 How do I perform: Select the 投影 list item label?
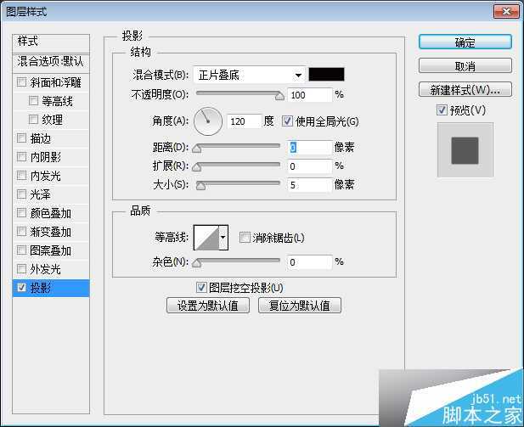tap(41, 288)
